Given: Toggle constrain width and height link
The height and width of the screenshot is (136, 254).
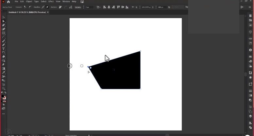Looking at the screenshot, I should (x=187, y=7).
